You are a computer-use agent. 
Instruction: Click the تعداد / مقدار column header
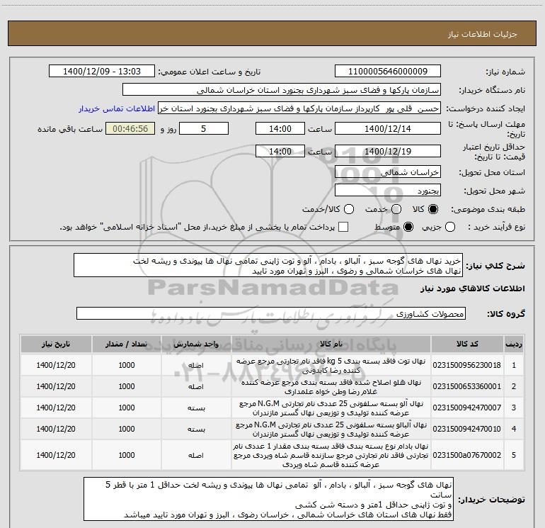click(127, 344)
